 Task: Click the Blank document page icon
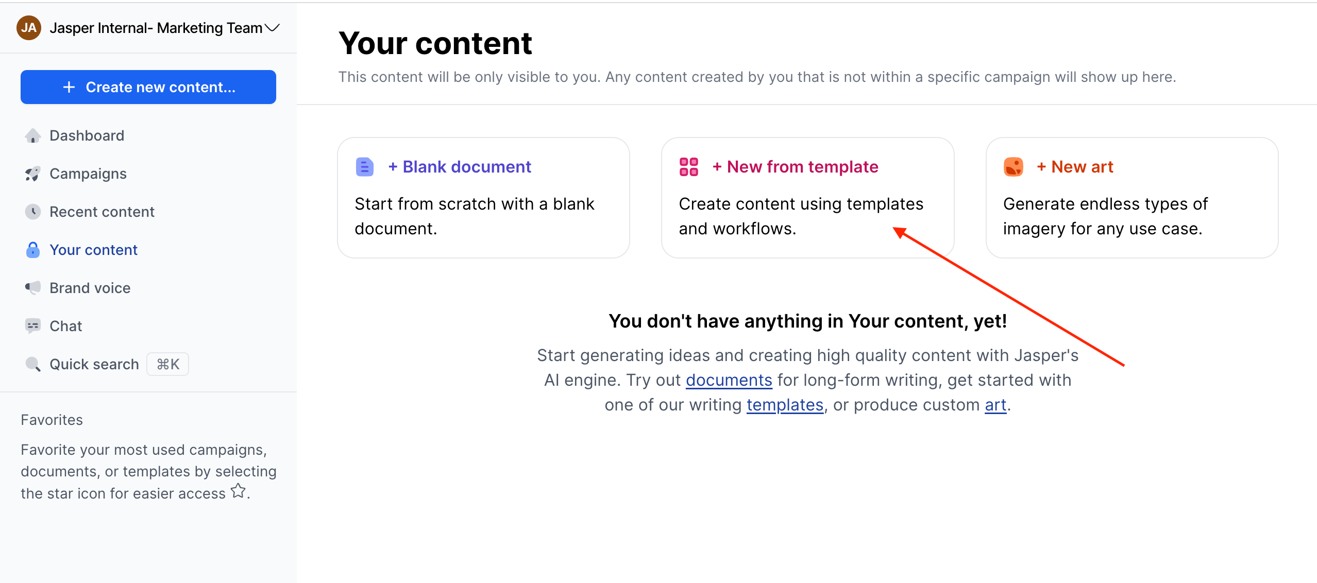coord(365,167)
